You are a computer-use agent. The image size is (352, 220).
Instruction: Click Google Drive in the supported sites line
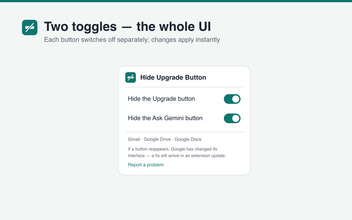(157, 139)
